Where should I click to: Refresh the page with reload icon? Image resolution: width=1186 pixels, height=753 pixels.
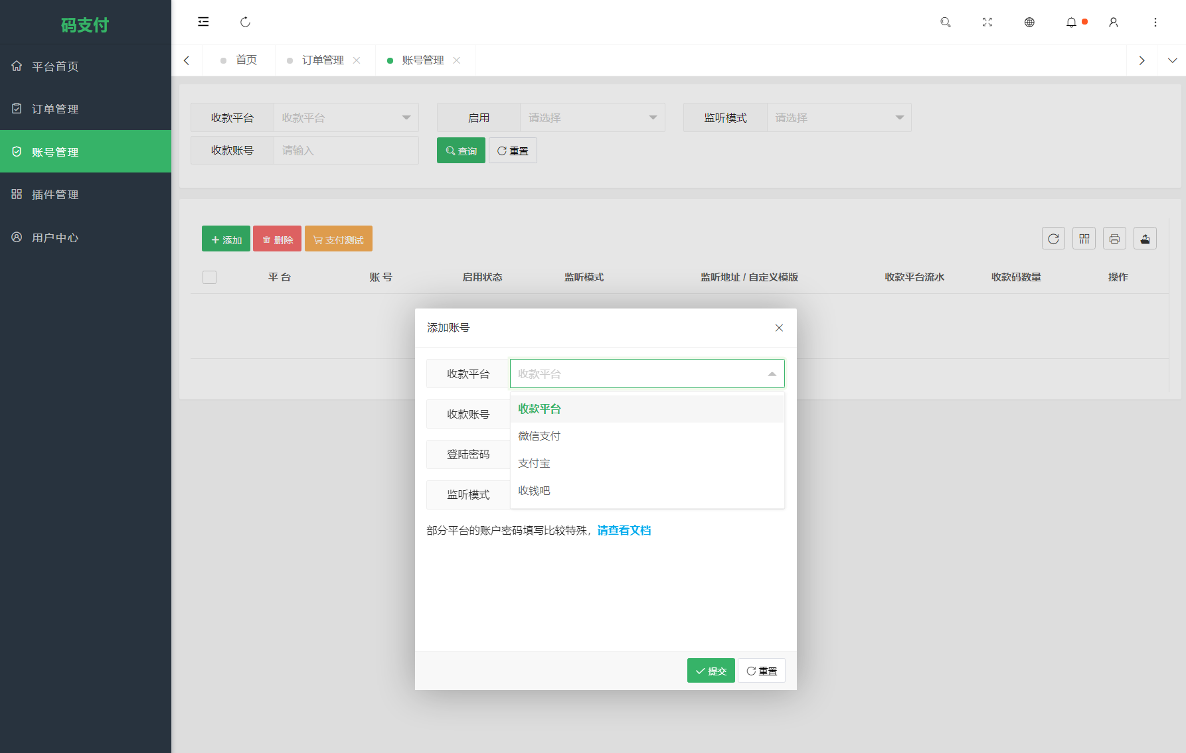[245, 21]
